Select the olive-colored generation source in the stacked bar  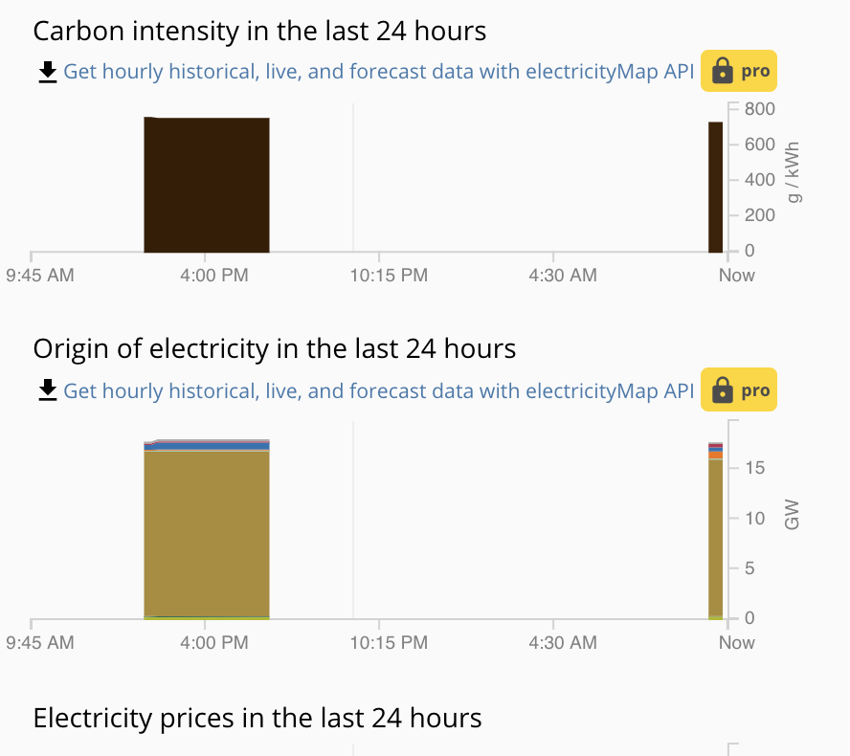click(x=207, y=531)
